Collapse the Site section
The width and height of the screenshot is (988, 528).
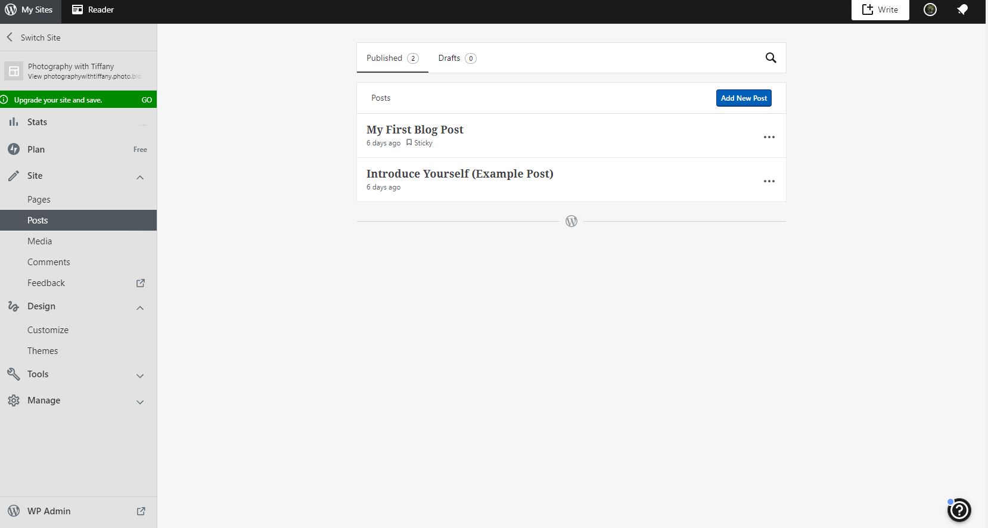point(140,177)
